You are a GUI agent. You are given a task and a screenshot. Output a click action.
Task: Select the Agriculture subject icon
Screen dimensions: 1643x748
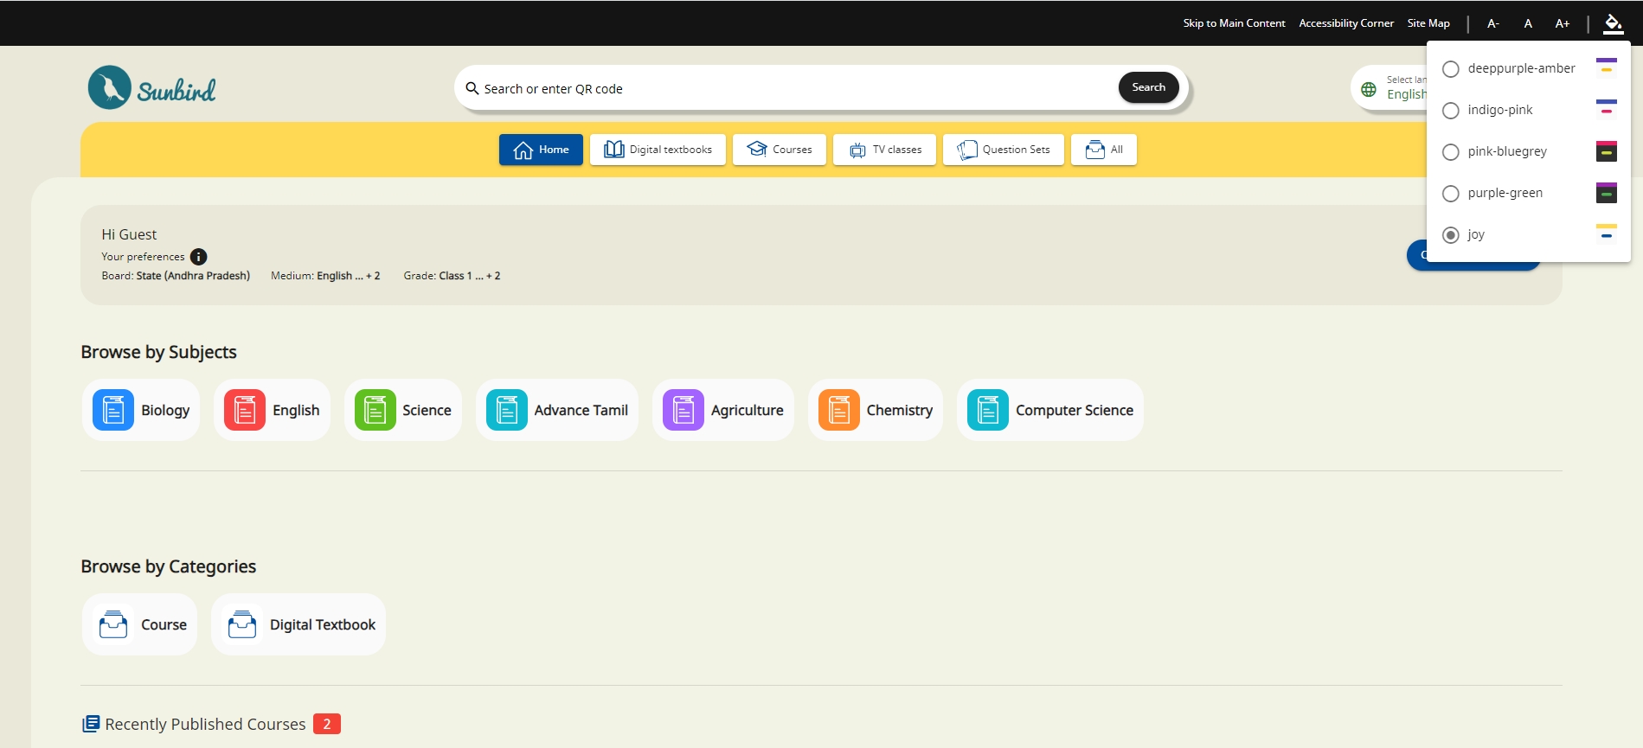[683, 410]
